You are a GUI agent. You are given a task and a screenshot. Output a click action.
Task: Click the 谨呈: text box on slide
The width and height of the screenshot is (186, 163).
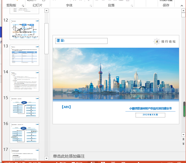81,41
